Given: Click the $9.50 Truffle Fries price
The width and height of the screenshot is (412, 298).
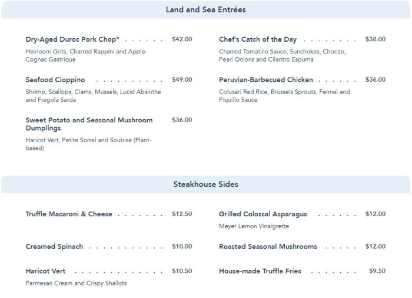Looking at the screenshot, I should pos(377,272).
